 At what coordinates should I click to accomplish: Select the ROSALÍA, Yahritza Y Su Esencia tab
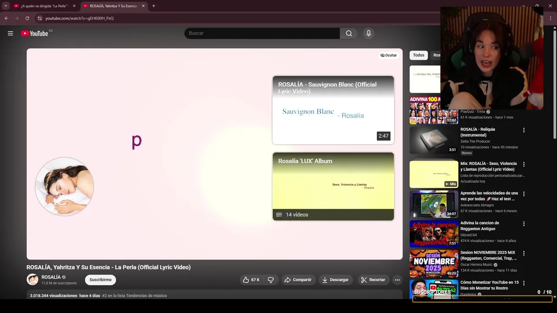[x=113, y=6]
